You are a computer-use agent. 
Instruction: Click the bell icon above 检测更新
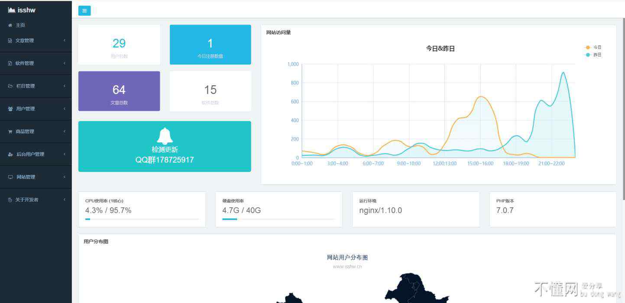click(165, 136)
